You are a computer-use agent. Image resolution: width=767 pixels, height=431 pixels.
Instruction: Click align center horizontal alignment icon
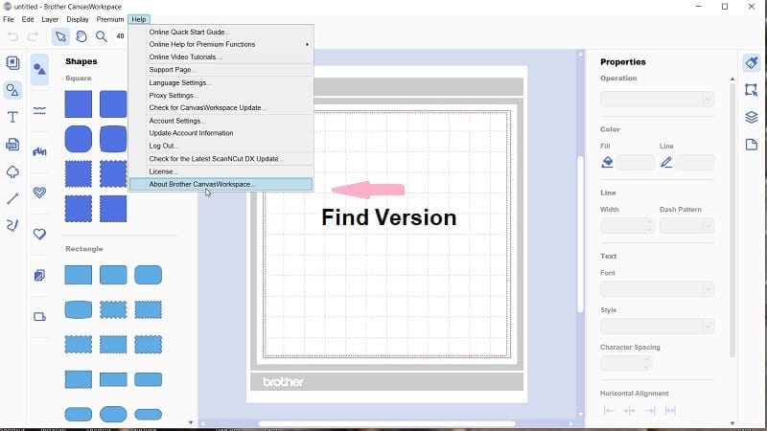[629, 411]
